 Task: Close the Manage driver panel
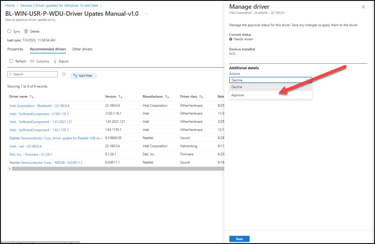(363, 7)
